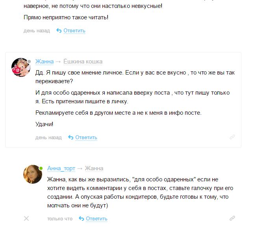Viewport: 254px width, 233px height.
Task: Click the permalink chain icon in Анна_торт's comment
Action: tap(232, 218)
